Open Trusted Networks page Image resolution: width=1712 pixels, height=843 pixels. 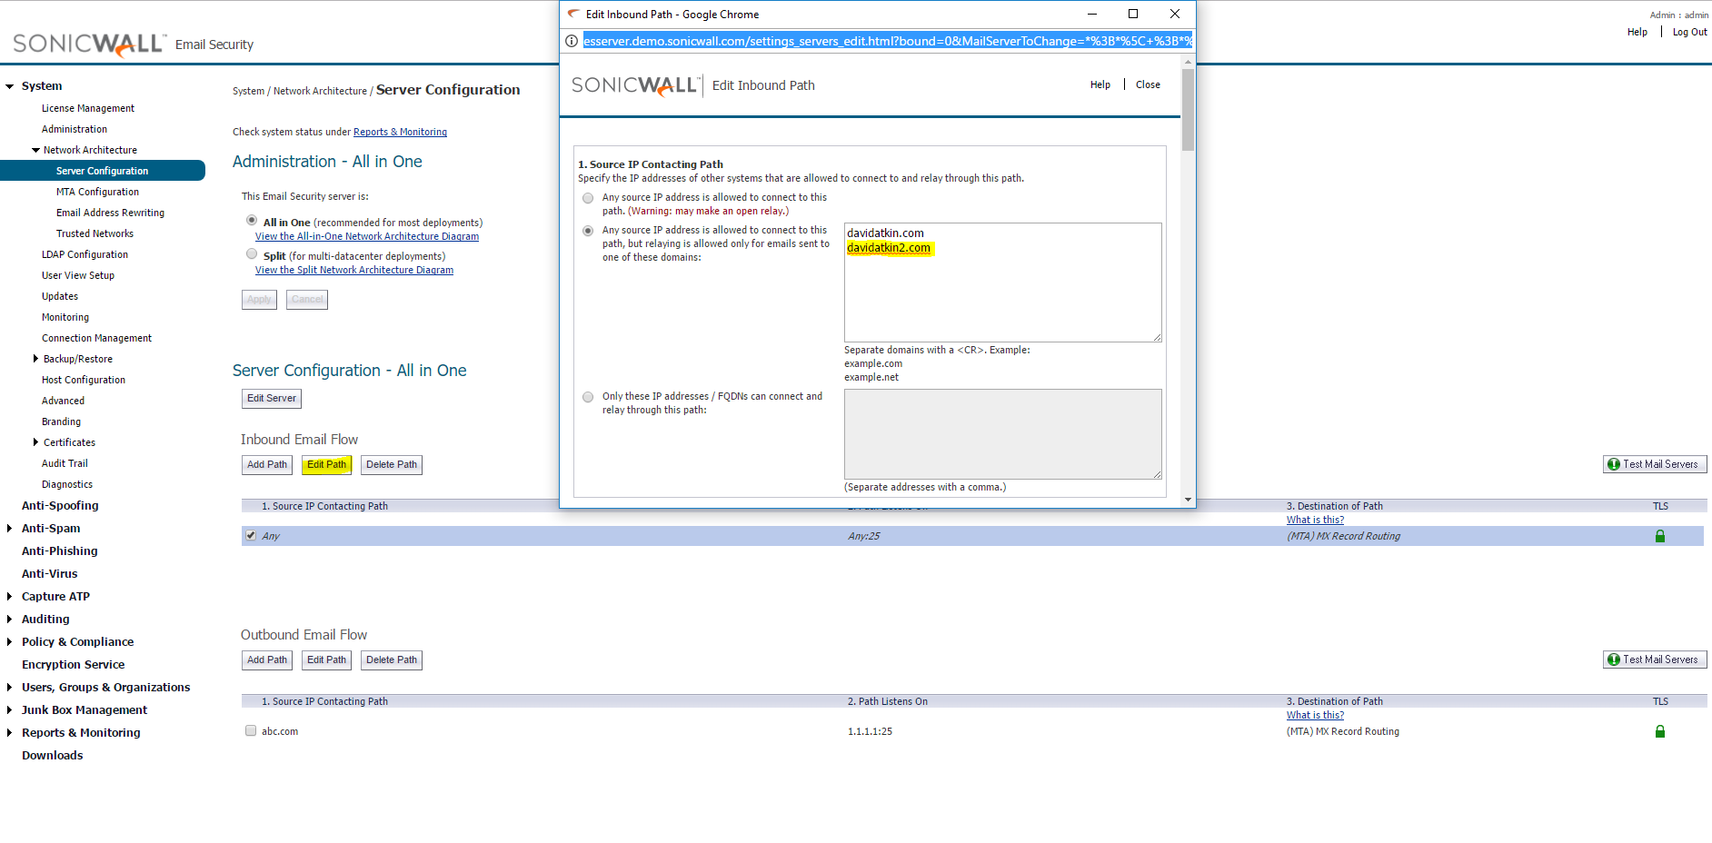pos(95,233)
